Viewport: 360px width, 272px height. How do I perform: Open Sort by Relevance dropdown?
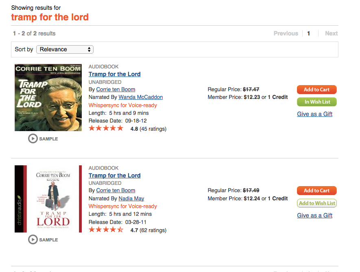tap(65, 49)
